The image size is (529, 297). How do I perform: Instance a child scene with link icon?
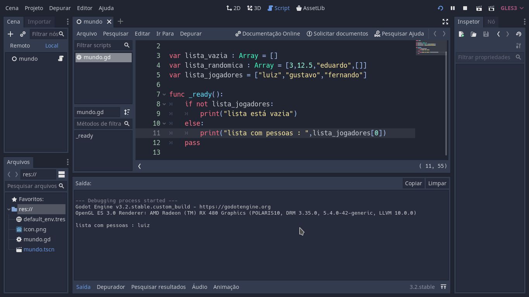click(23, 34)
